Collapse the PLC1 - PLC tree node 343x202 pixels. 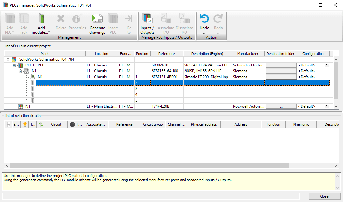(x=14, y=65)
